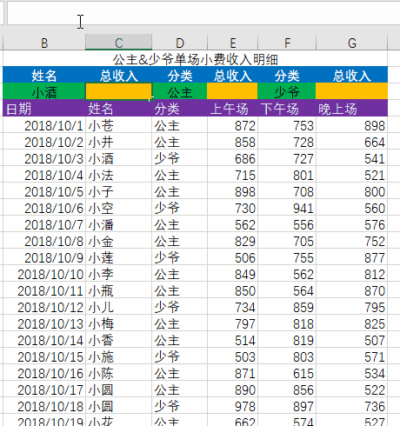This screenshot has height=426, width=400.
Task: Select column D header
Action: (179, 43)
